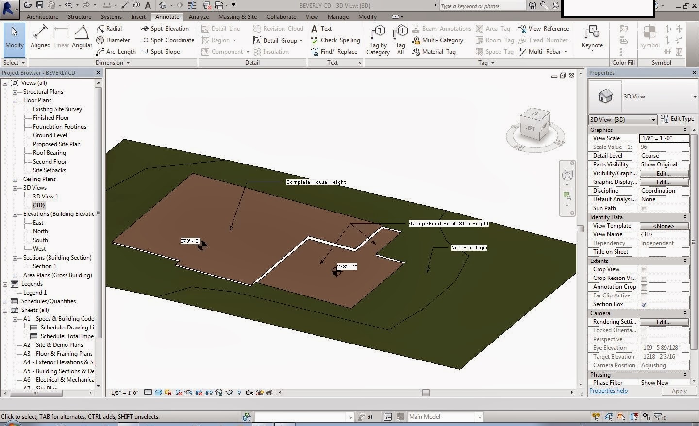
Task: Open the Revision Cloud tool
Action: click(x=283, y=28)
